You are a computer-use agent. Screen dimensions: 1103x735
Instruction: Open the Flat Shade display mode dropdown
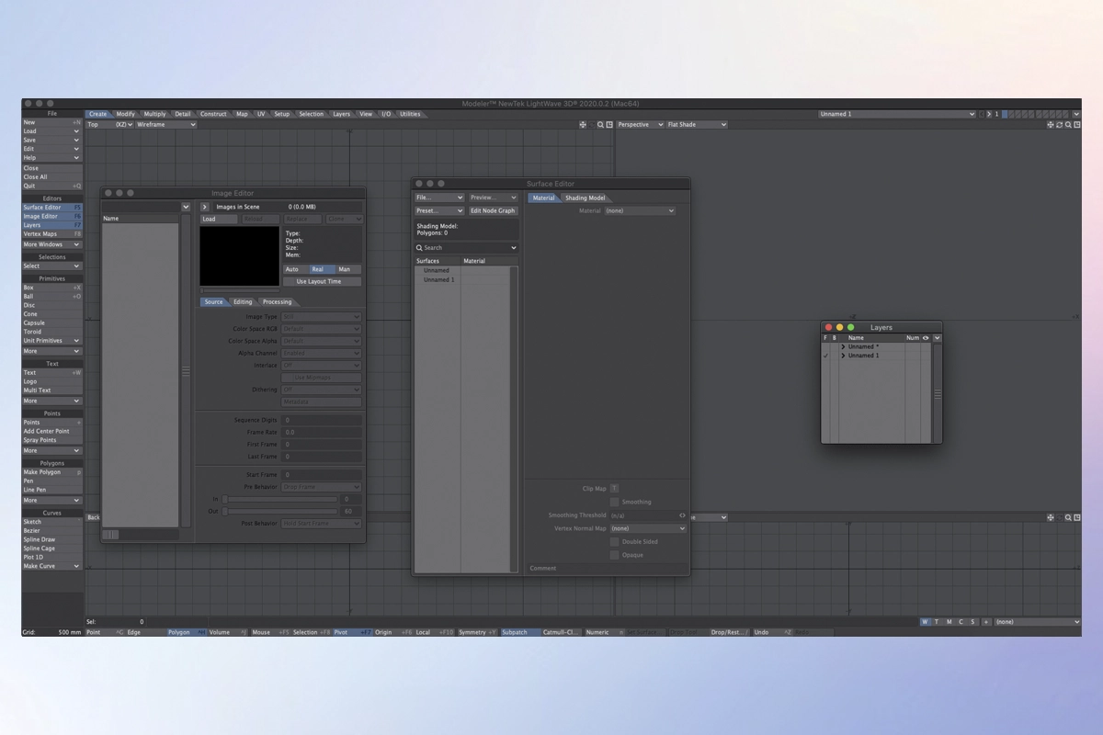(x=696, y=125)
